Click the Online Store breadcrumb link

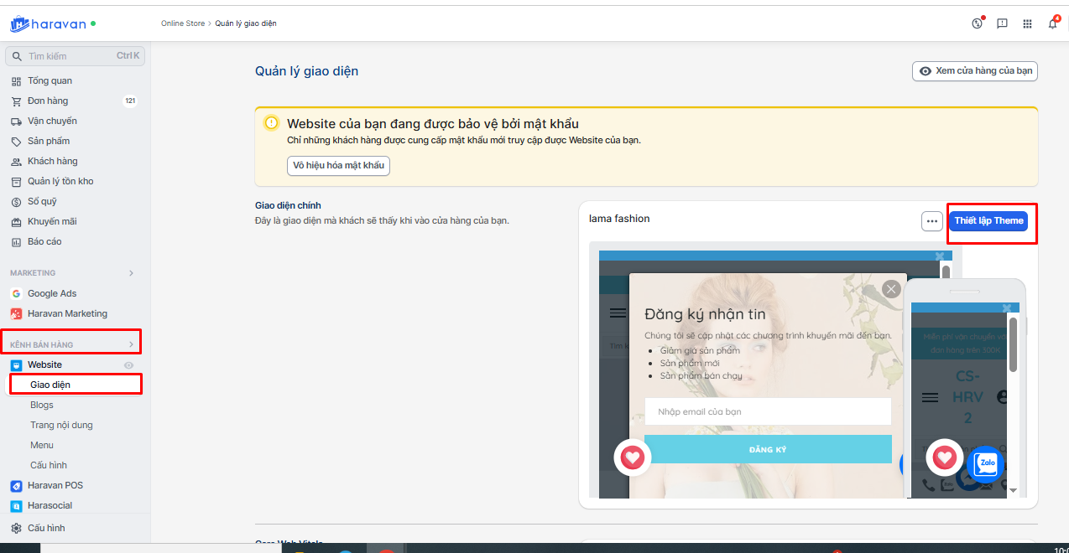[183, 23]
